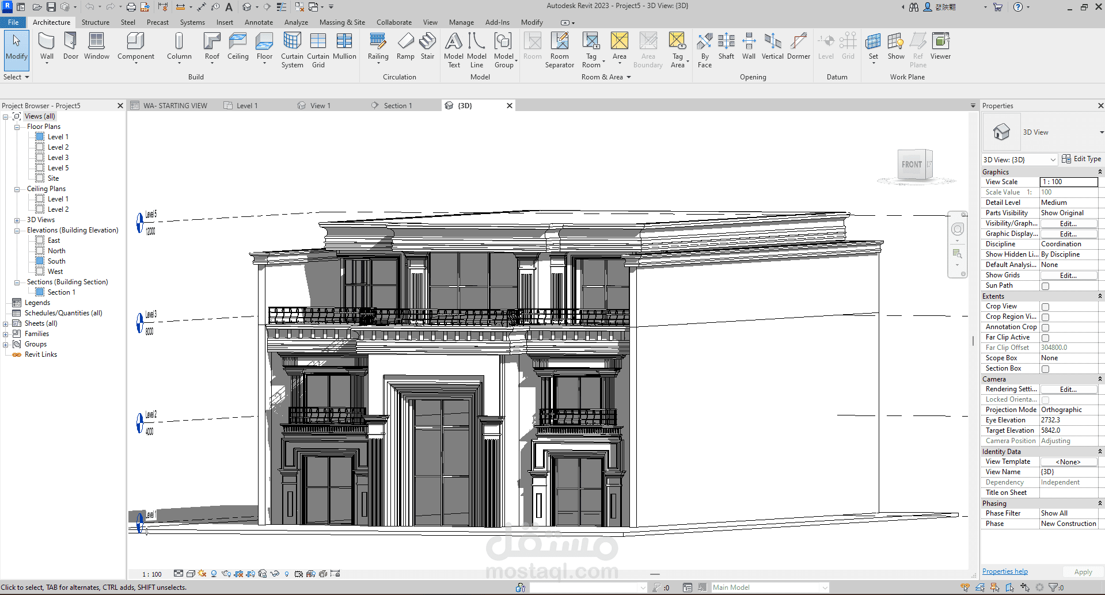1105x595 pixels.
Task: Activate the Railing tool
Action: (x=378, y=47)
